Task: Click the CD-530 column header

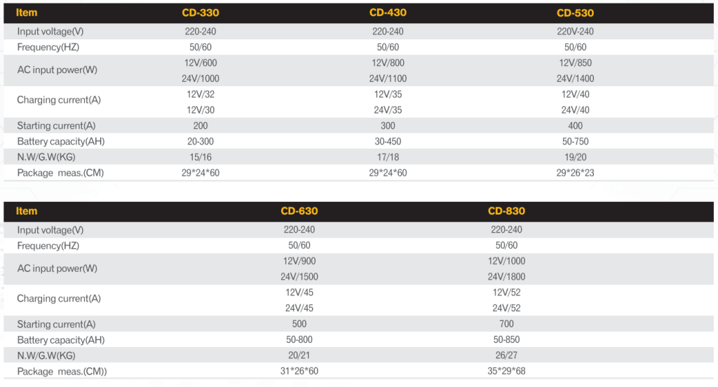Action: point(575,13)
